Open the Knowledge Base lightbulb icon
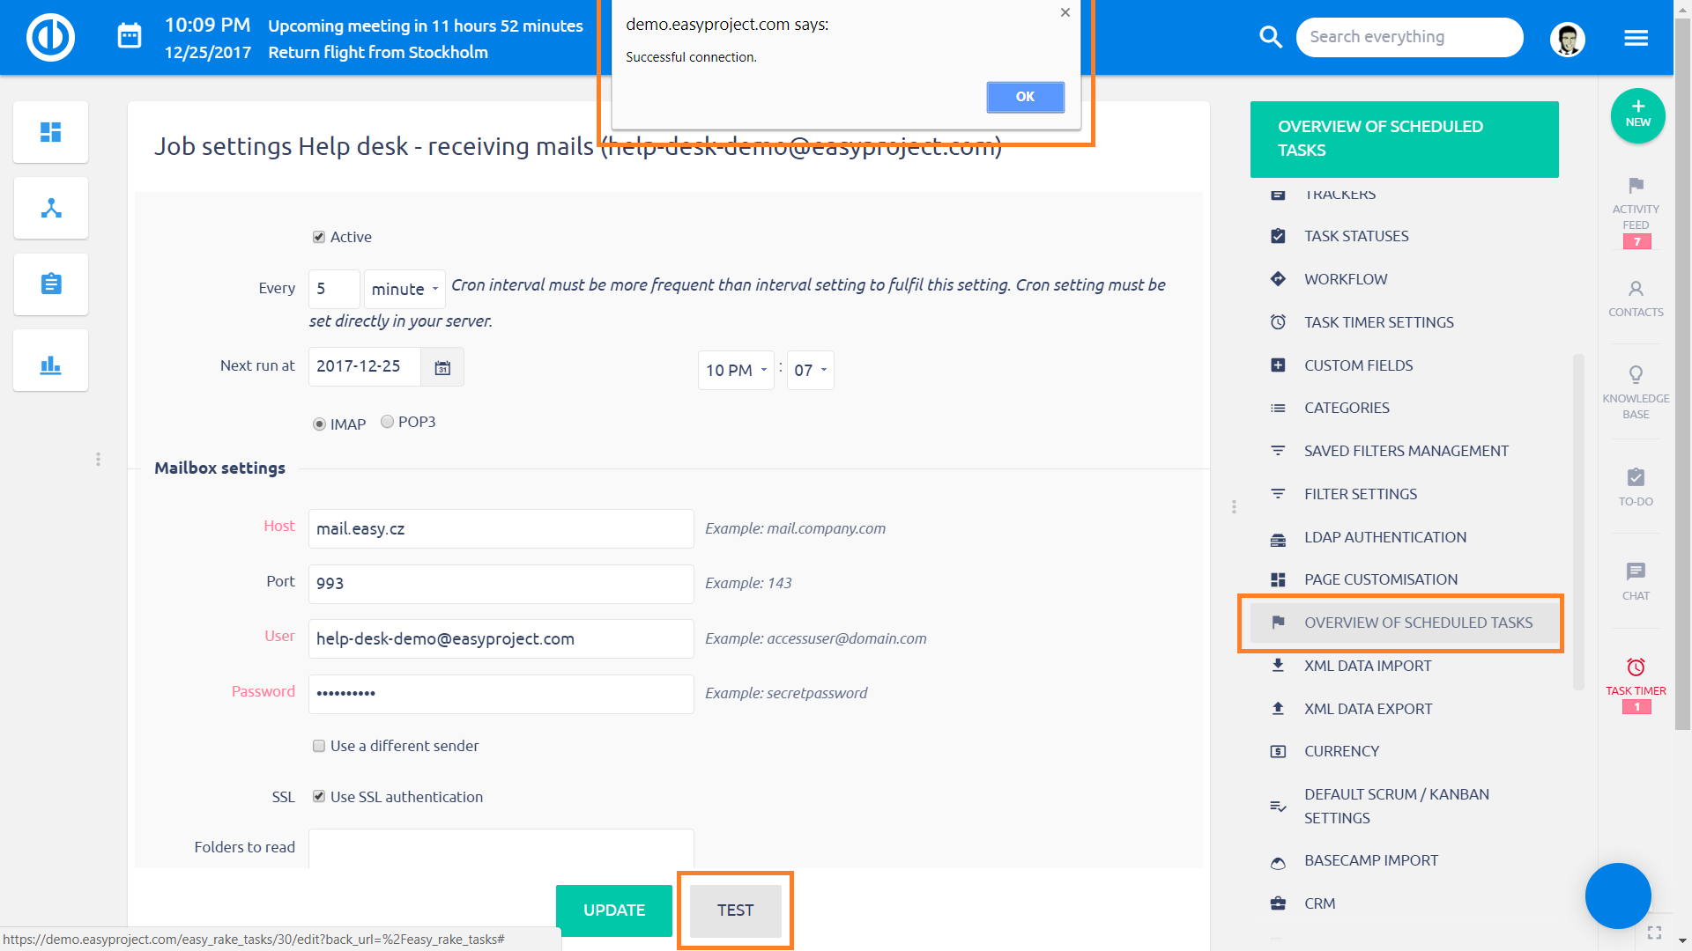The height and width of the screenshot is (951, 1692). pos(1636,374)
